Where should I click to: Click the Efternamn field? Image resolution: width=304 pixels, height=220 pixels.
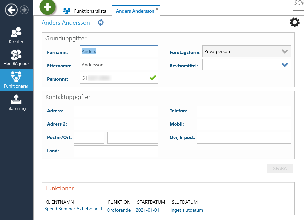coord(119,65)
